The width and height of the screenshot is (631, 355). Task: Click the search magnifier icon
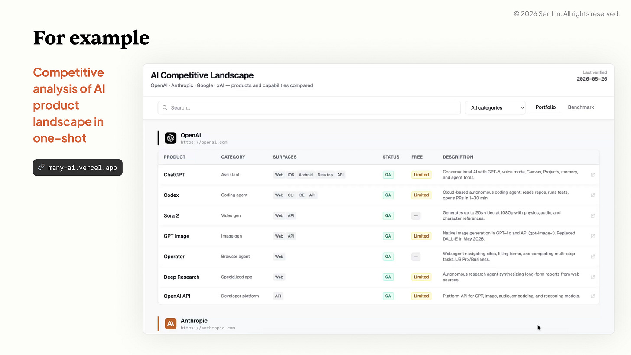[x=165, y=108]
